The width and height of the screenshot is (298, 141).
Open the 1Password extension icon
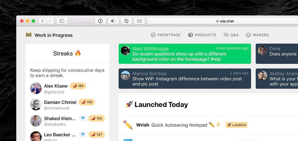click(100, 21)
